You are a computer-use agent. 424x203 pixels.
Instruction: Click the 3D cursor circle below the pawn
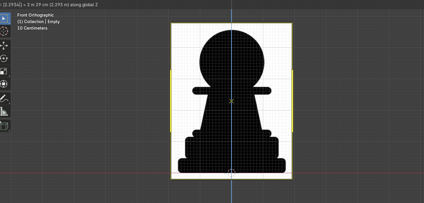[x=231, y=173]
